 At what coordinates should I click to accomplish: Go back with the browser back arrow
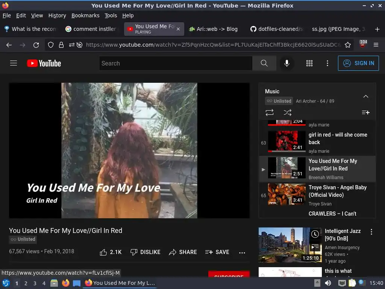(9, 45)
